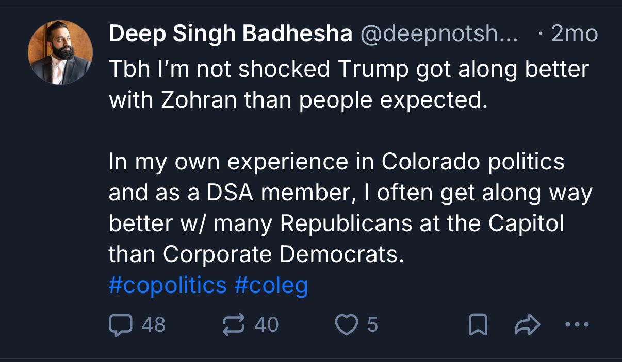The width and height of the screenshot is (622, 362).
Task: Open the #coleg hashtag
Action: [271, 285]
